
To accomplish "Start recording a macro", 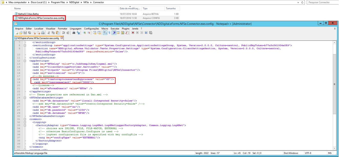I will click(x=132, y=33).
